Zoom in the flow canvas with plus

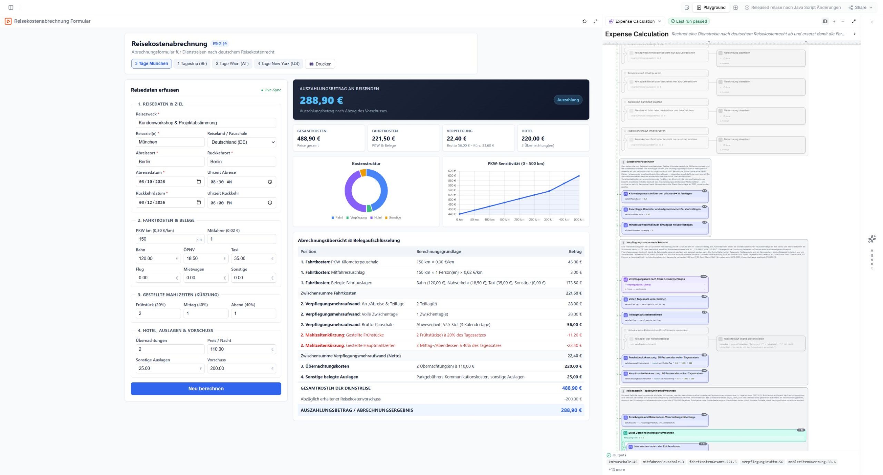[834, 21]
